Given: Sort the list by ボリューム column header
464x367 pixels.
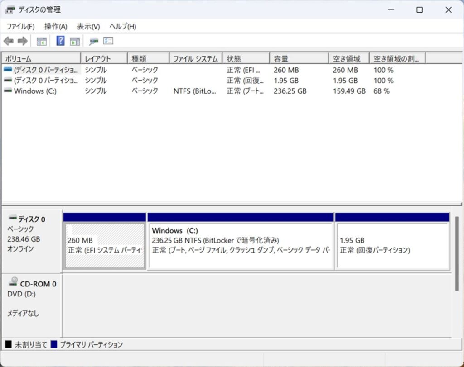Looking at the screenshot, I should (41, 59).
